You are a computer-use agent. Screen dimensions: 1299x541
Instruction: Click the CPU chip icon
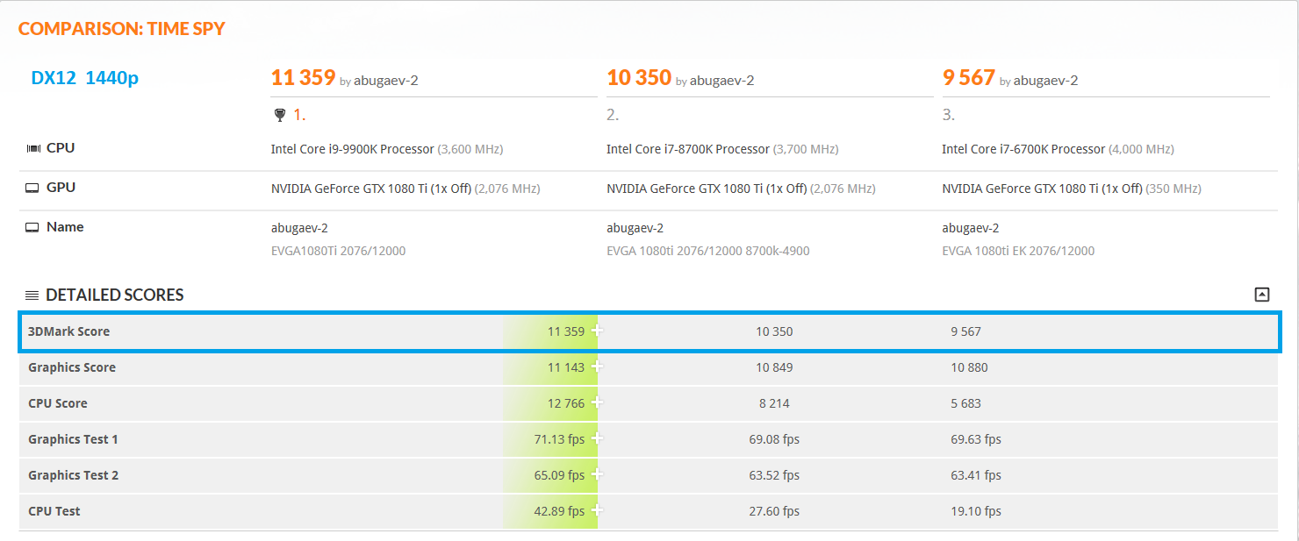[32, 148]
